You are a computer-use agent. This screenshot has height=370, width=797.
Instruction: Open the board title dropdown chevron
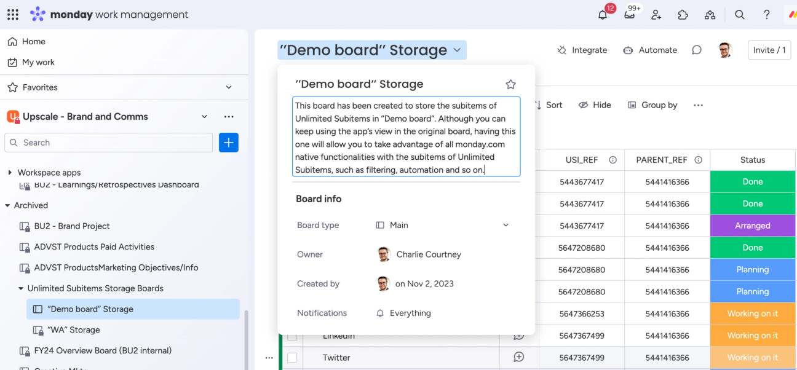coord(455,50)
